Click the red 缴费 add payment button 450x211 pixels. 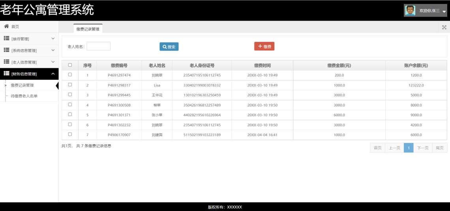[x=264, y=47]
